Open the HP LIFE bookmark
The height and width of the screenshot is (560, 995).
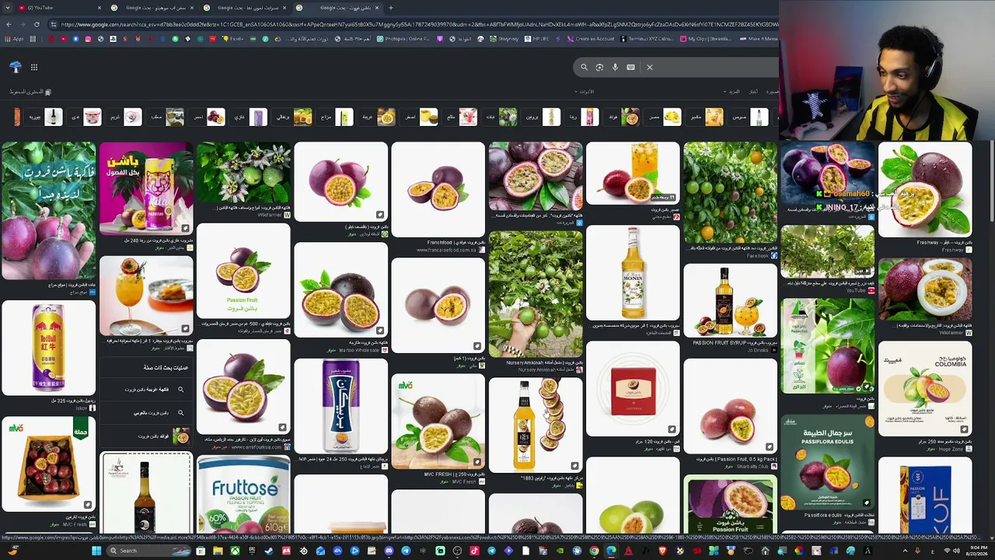click(x=536, y=39)
